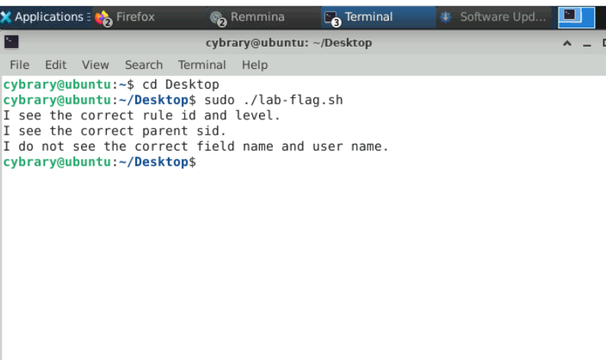The height and width of the screenshot is (360, 606).
Task: Open the File menu
Action: [x=19, y=65]
